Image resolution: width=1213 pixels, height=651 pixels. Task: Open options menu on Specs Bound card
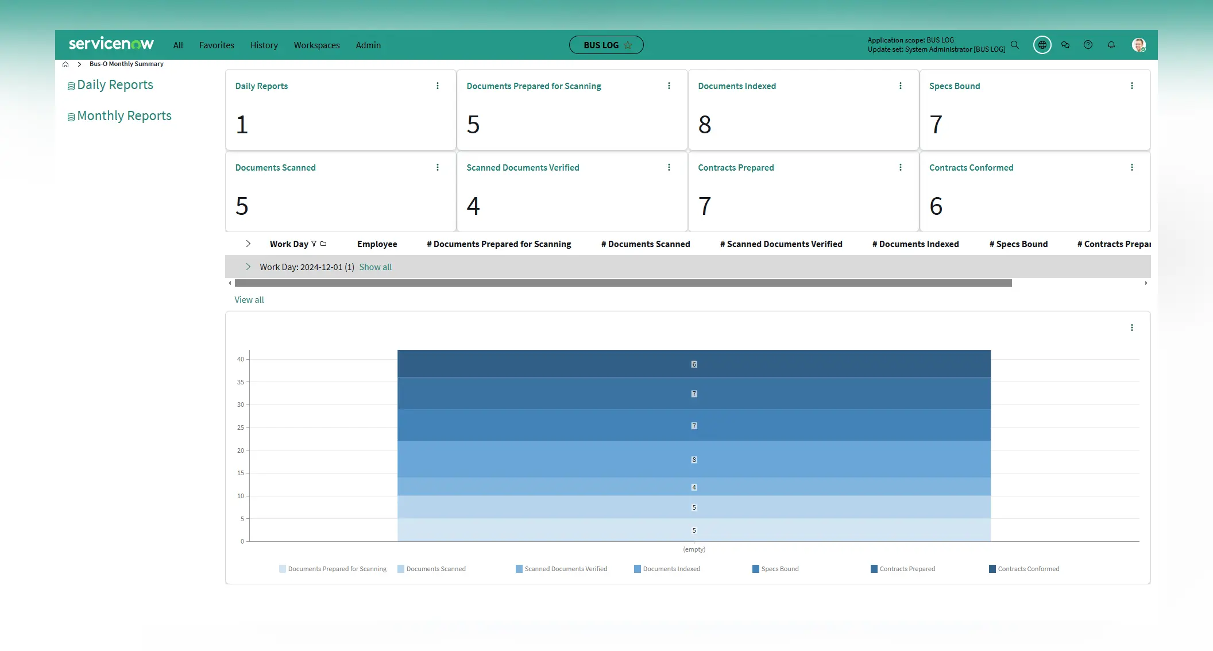(x=1132, y=86)
